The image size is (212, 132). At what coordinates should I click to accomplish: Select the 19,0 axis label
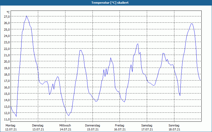(7, 68)
